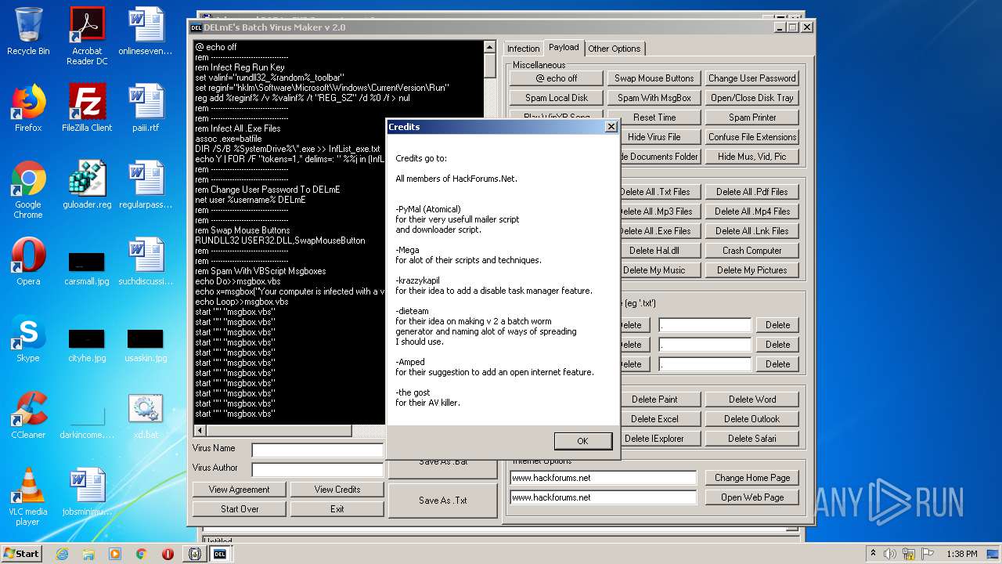Open Google Chrome desktop shortcut
This screenshot has width=1002, height=564.
click(28, 190)
